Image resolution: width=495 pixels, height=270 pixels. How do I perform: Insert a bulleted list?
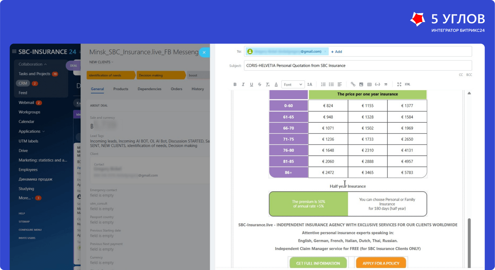coord(331,84)
